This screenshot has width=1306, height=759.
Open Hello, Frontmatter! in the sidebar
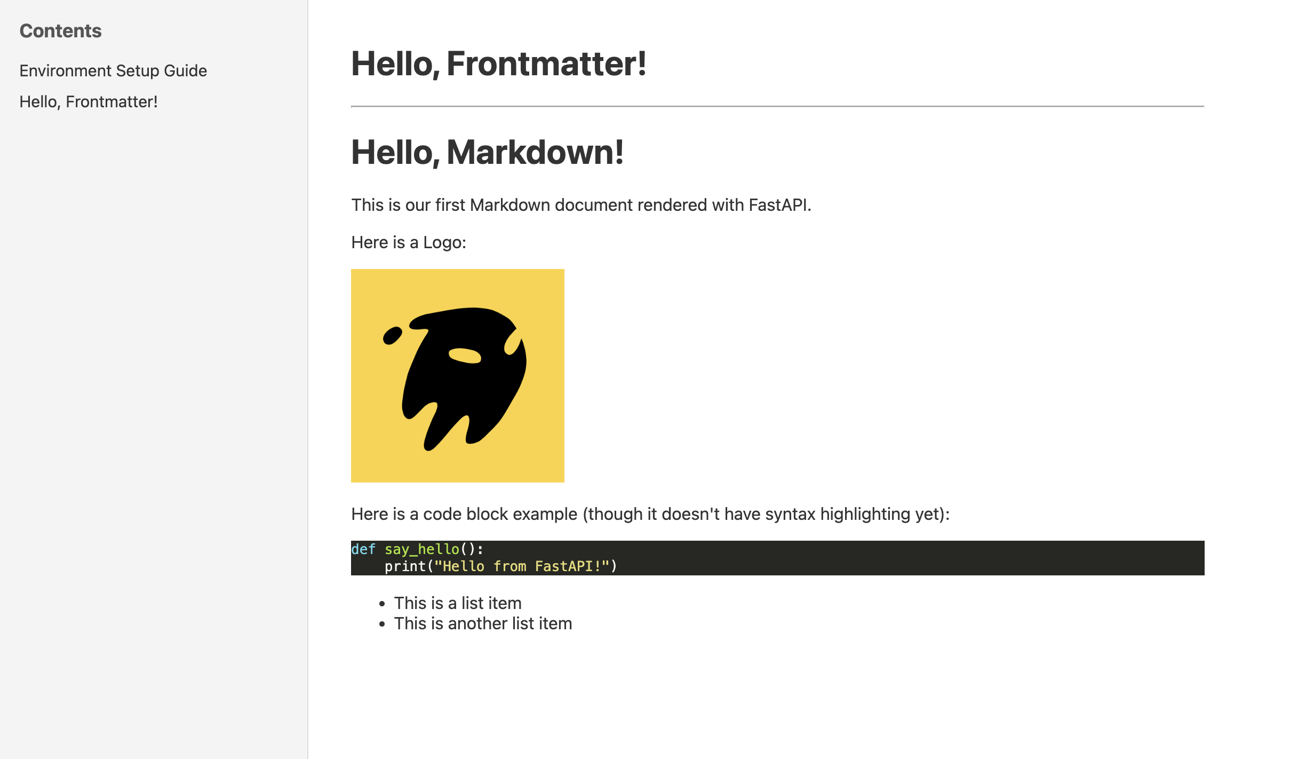click(89, 101)
